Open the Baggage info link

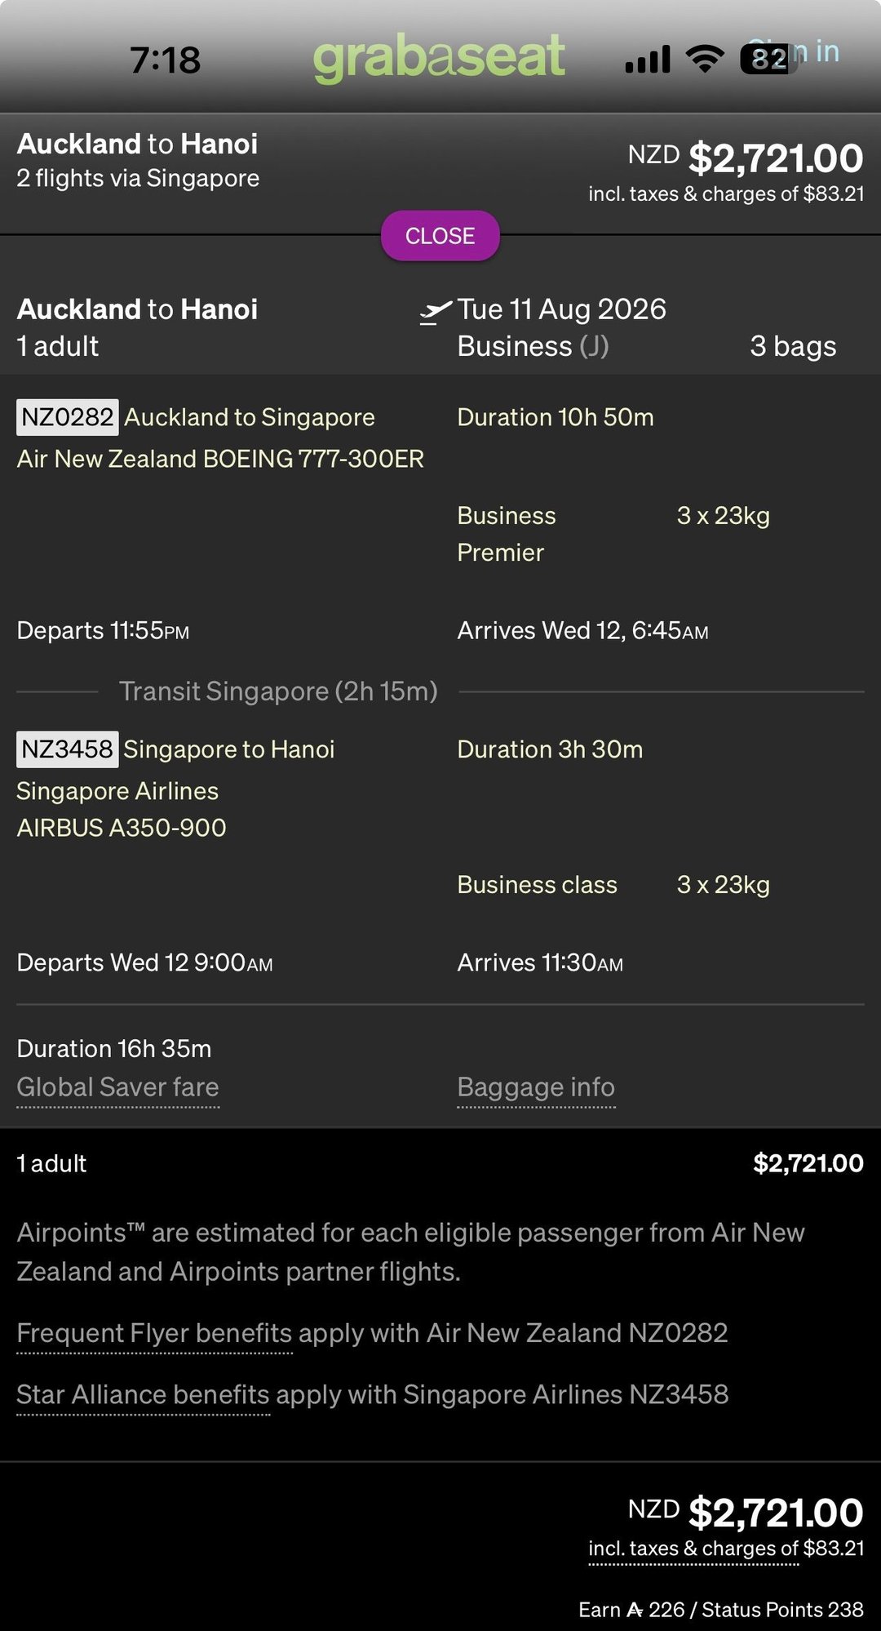[x=536, y=1087]
